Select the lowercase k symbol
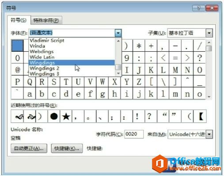The height and width of the screenshot is (176, 224). tap(151, 94)
